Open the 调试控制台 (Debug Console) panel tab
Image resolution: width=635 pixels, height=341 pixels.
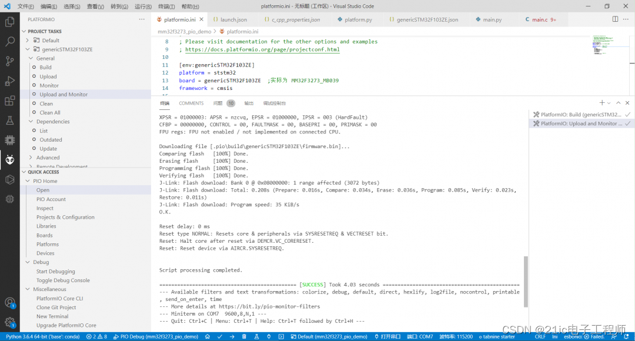click(x=274, y=103)
